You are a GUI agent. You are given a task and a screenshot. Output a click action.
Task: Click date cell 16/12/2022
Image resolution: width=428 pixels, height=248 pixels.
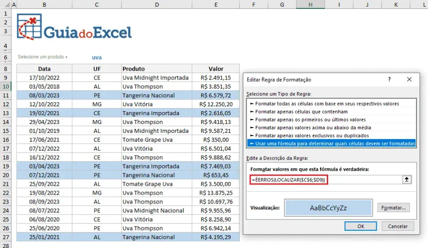pos(44,157)
